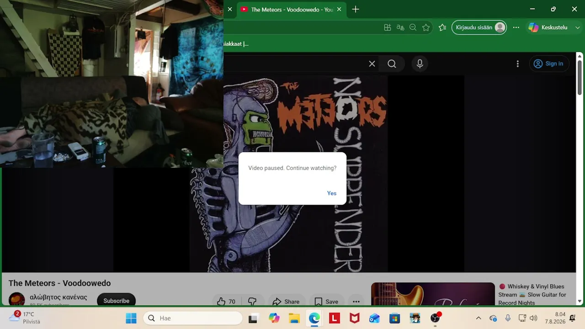585x329 pixels.
Task: Open Microsoft Store from the taskbar
Action: (395, 318)
